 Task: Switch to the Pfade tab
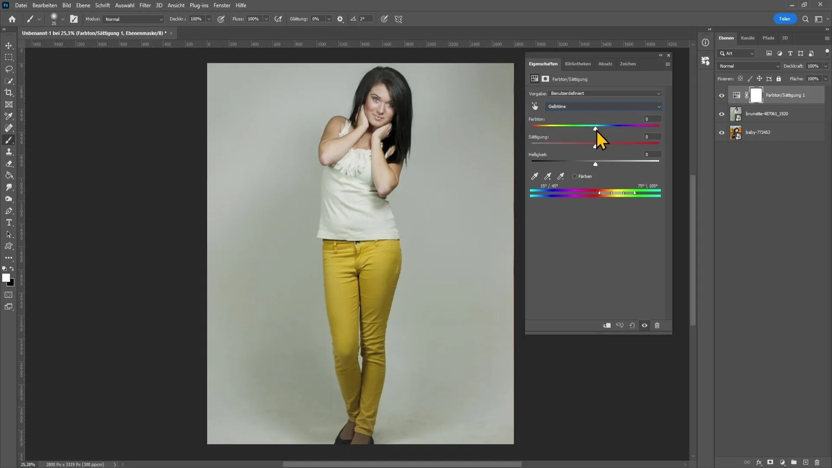coord(767,38)
